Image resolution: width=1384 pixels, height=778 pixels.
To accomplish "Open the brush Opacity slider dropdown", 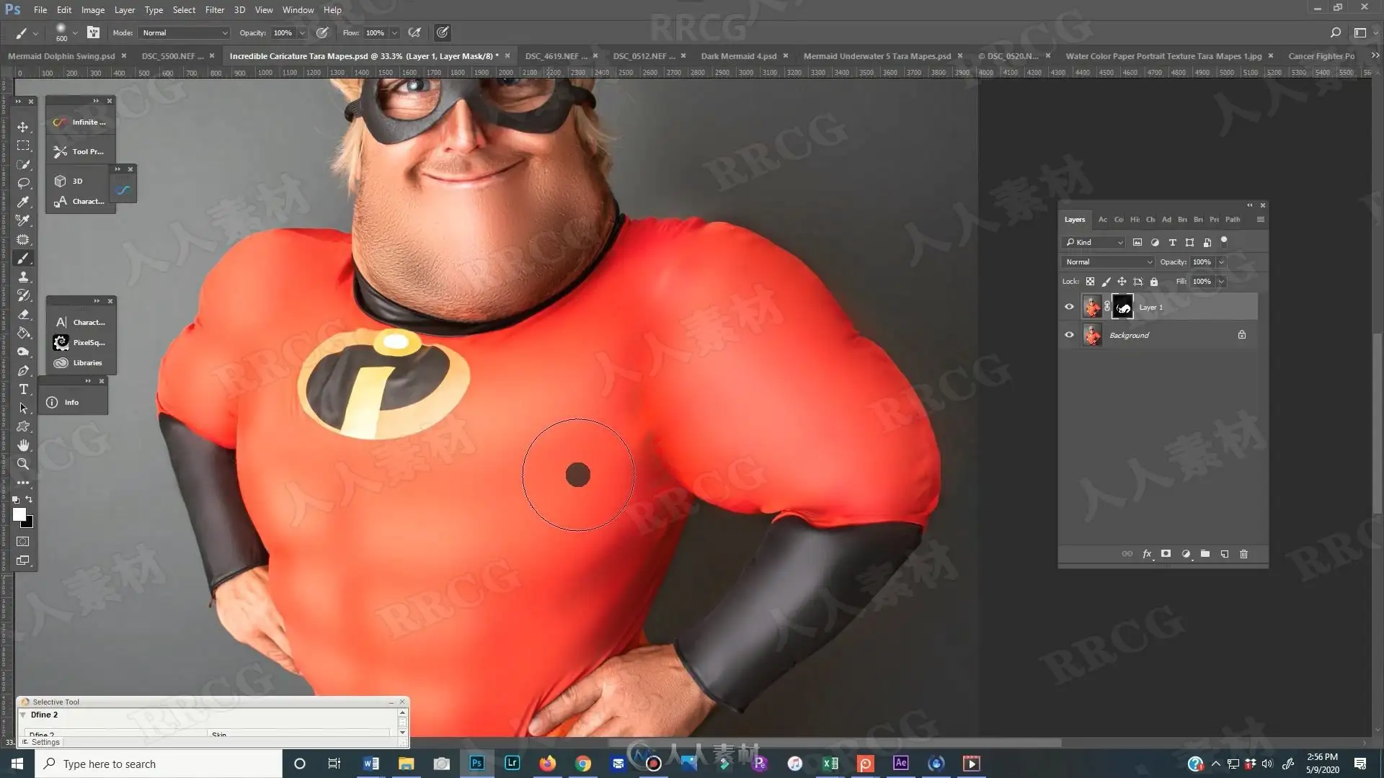I will point(302,32).
